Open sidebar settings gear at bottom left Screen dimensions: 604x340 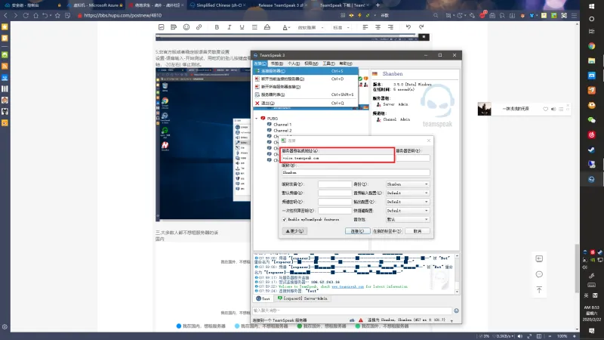(5, 327)
